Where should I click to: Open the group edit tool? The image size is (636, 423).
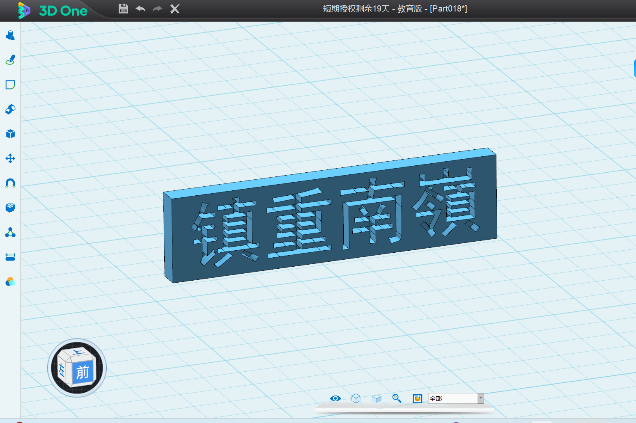(x=10, y=233)
